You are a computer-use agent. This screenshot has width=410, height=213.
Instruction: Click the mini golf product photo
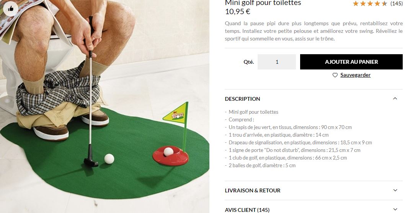click(105, 106)
